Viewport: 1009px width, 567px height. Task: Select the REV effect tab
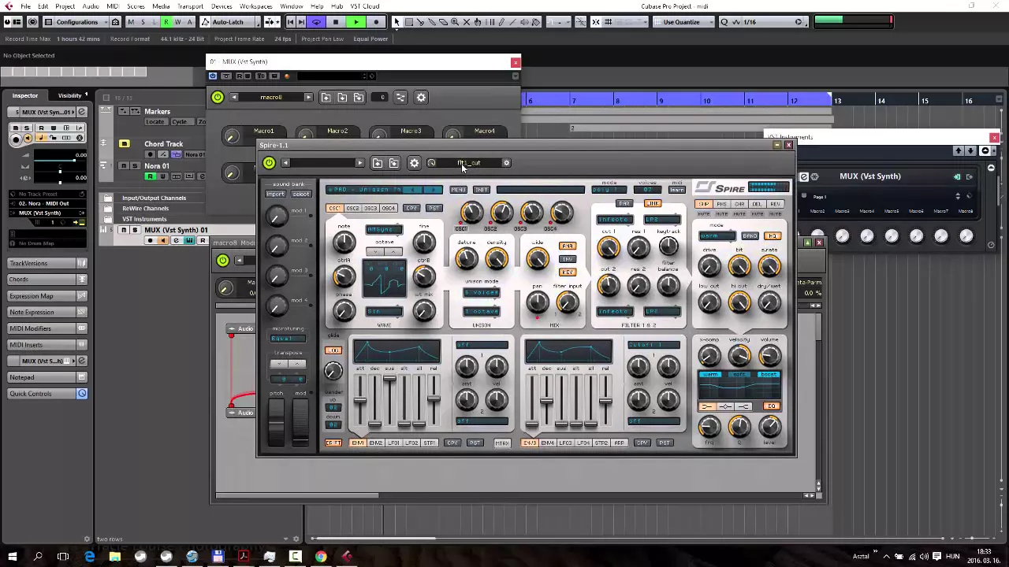[x=776, y=205]
